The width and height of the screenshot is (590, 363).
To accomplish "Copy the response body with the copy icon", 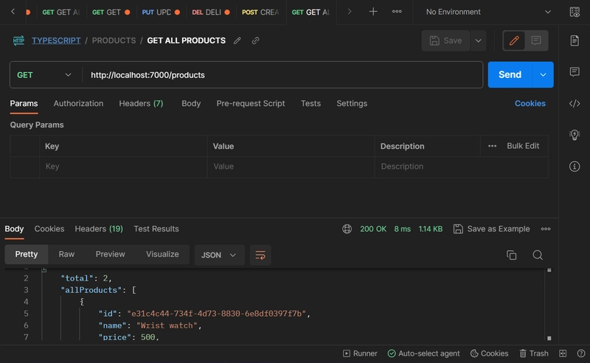I will point(511,255).
